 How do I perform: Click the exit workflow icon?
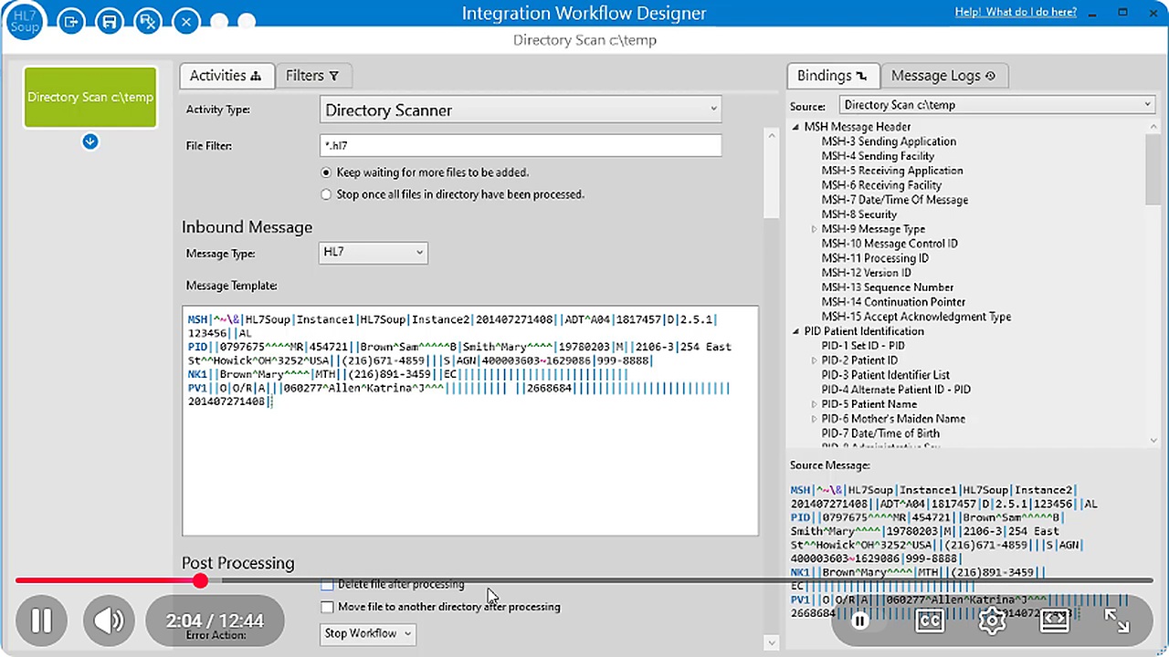pyautogui.click(x=71, y=21)
